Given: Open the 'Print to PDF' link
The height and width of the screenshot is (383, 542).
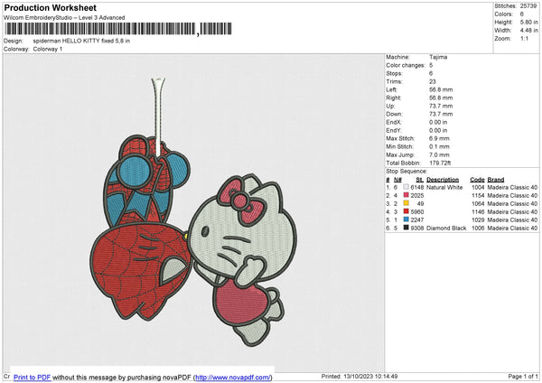Looking at the screenshot, I should pyautogui.click(x=33, y=378).
